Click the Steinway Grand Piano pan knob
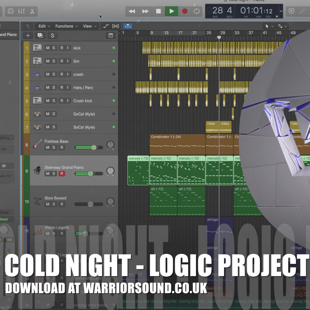The width and height of the screenshot is (310, 310). tap(110, 170)
